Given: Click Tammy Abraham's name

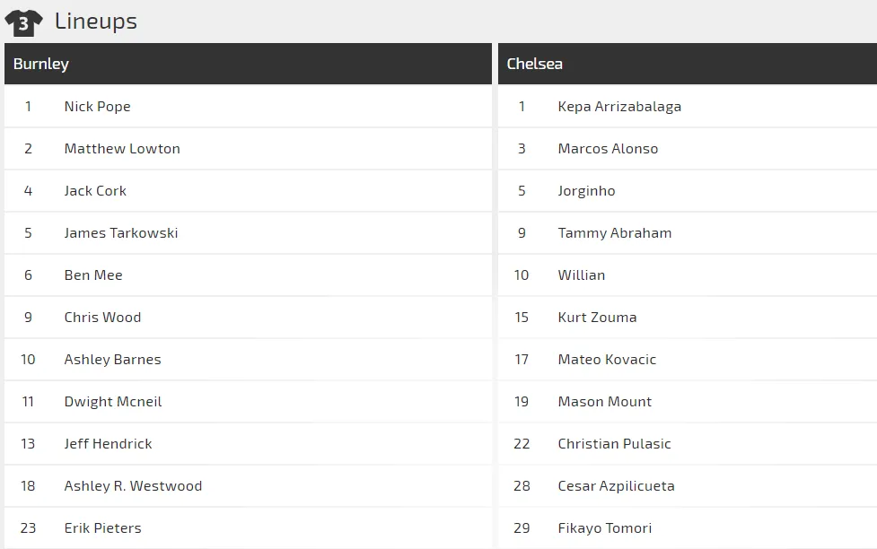Looking at the screenshot, I should pos(614,232).
